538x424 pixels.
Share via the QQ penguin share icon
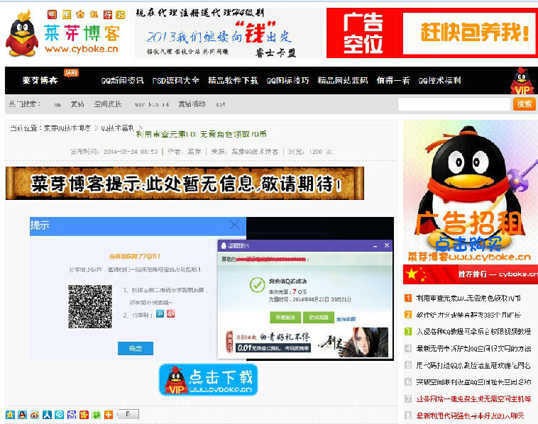[23, 415]
